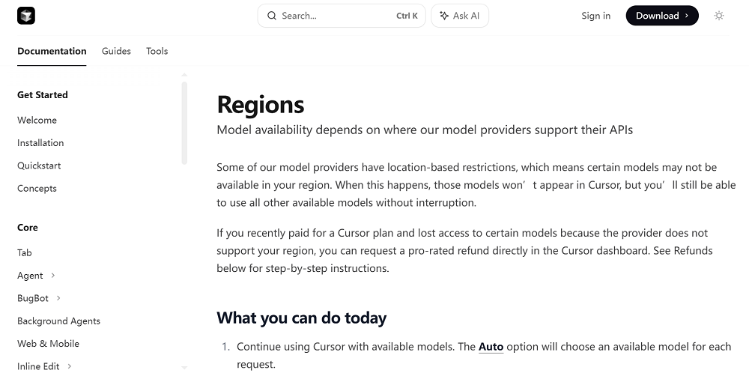Open the Web & Mobile sidebar item

[x=48, y=344]
